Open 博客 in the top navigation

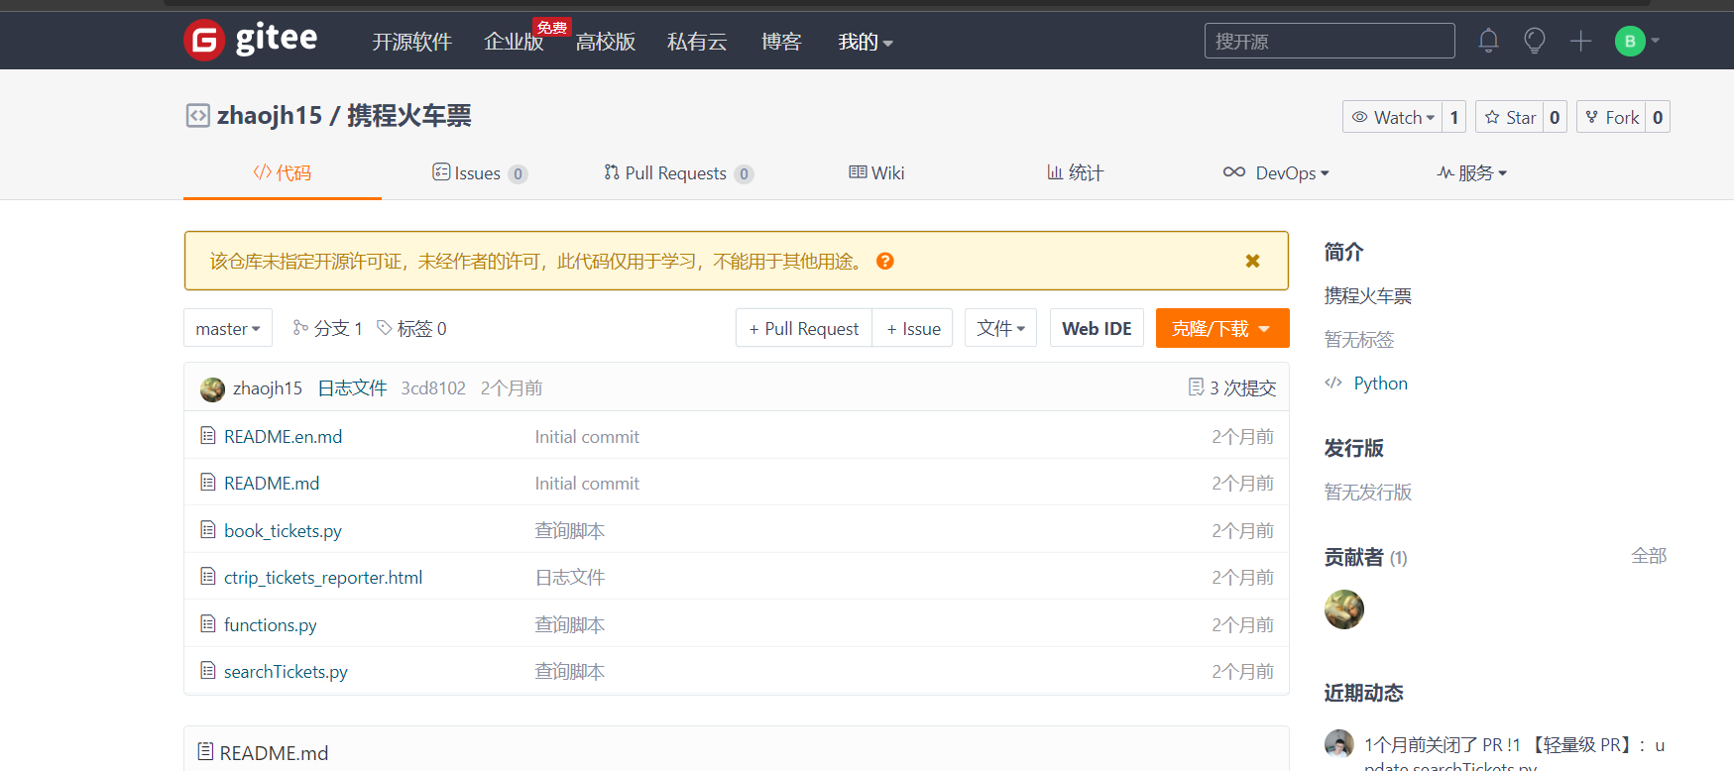781,42
